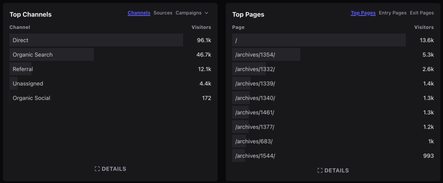Select the Campaigns tab label
Viewport: 443px width, 183px height.
[189, 13]
